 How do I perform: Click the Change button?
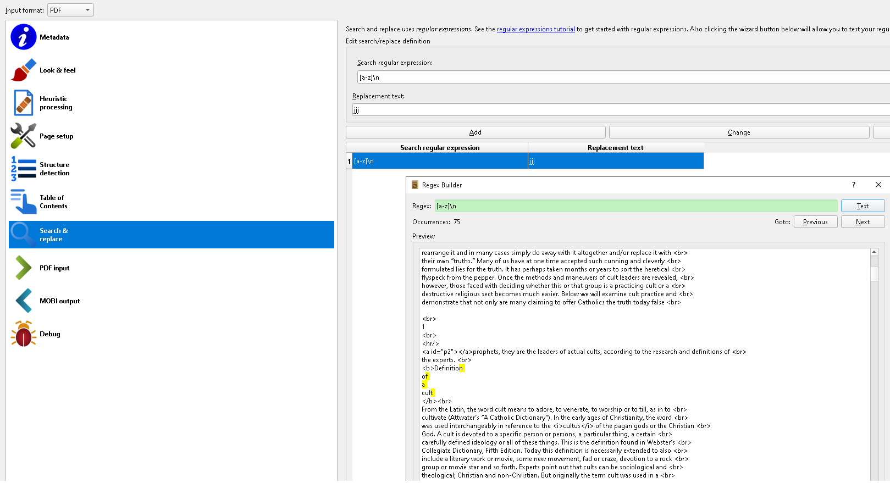739,132
